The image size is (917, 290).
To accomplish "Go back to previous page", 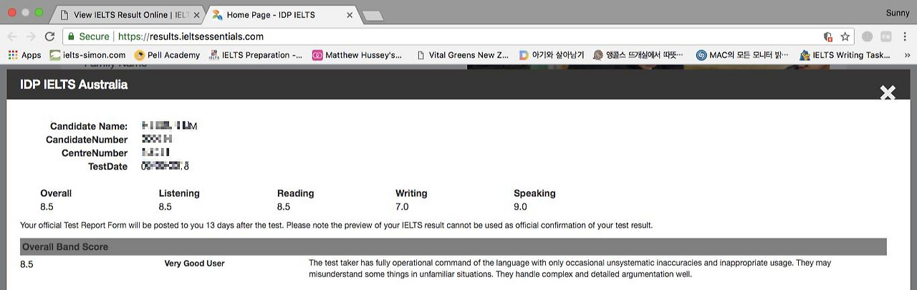I will pos(12,37).
